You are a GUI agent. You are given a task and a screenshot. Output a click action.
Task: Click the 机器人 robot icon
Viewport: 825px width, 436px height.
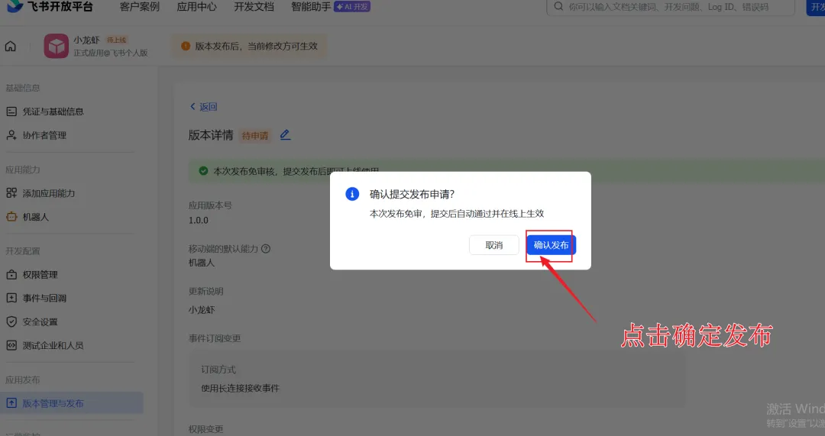pyautogui.click(x=11, y=217)
